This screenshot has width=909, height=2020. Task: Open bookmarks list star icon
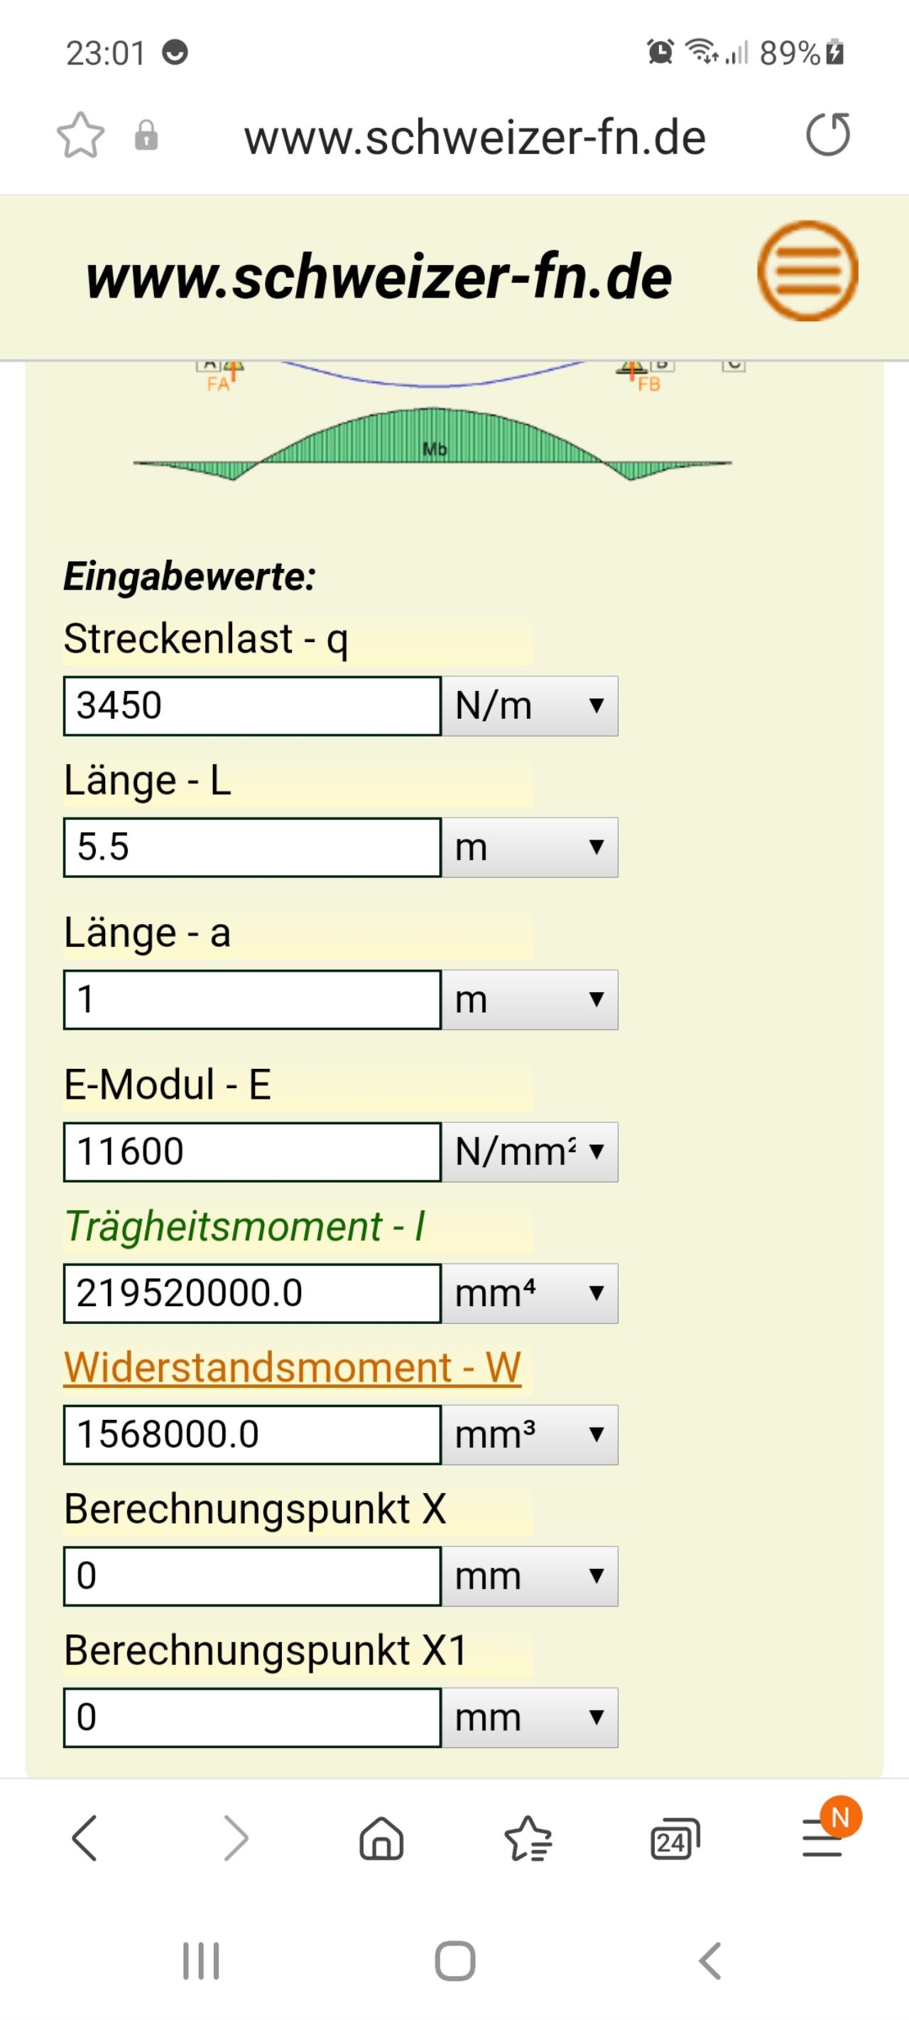(x=528, y=1838)
